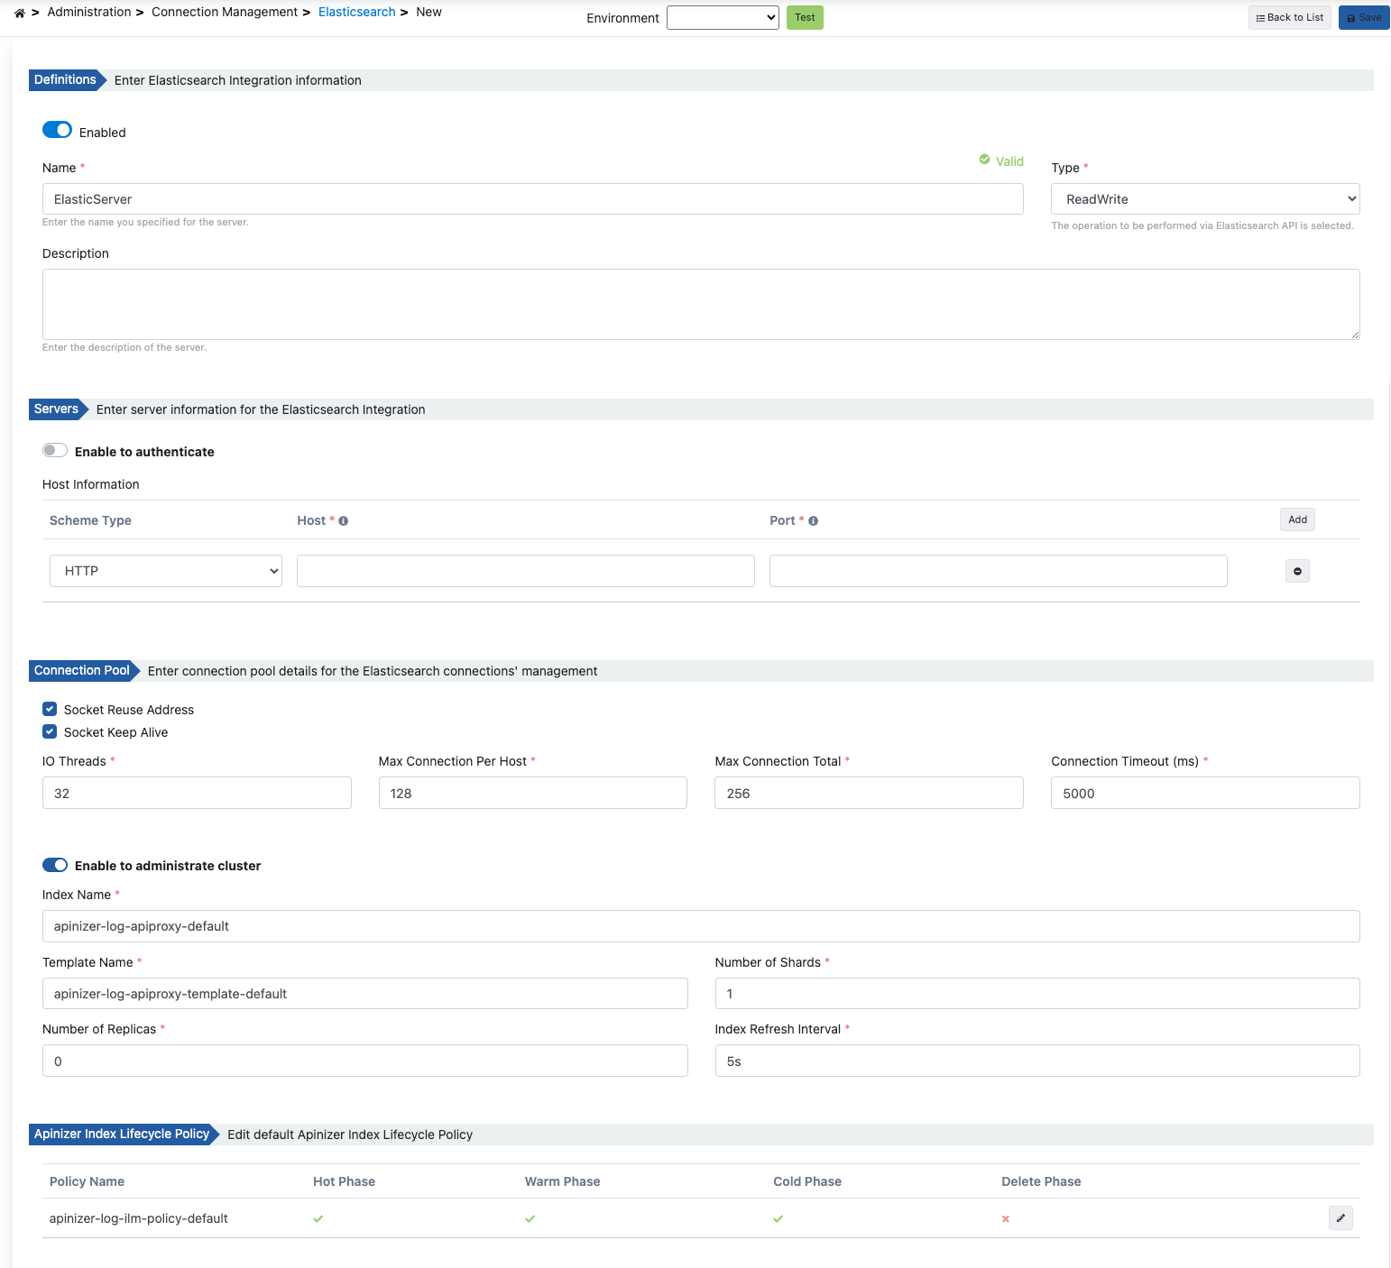Click the Hot Phase green checkmark
The image size is (1391, 1268).
pos(318,1218)
